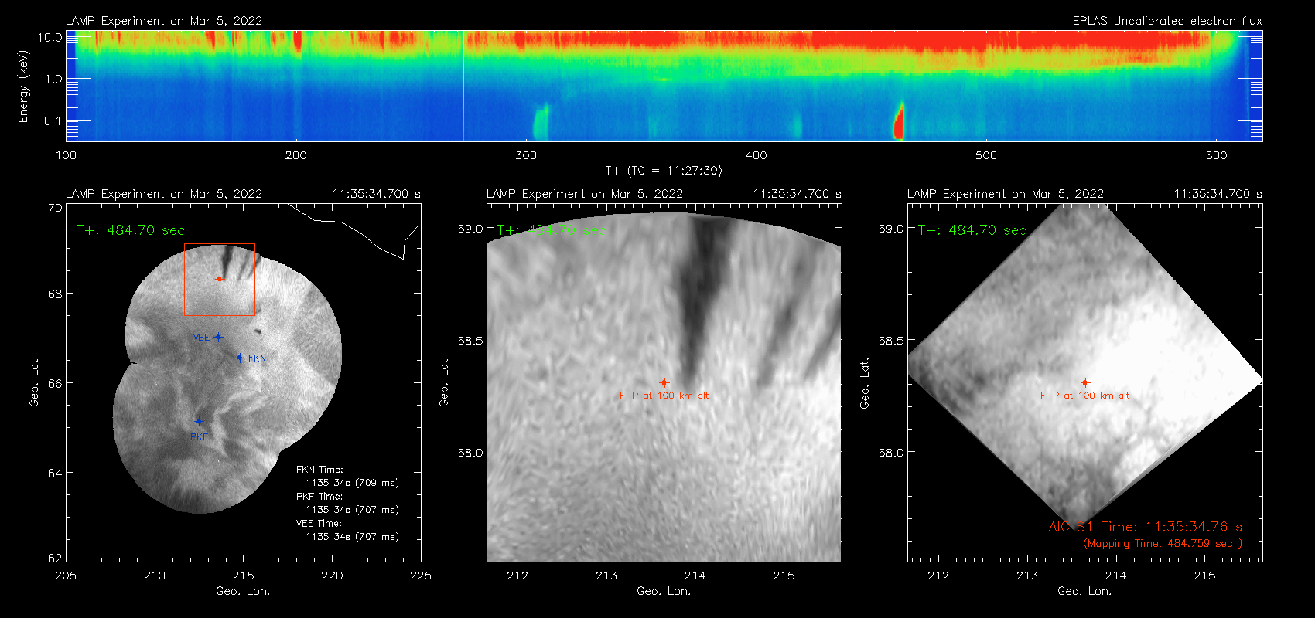This screenshot has width=1315, height=618.
Task: Click the "Geo. Lon." label under the left map
Action: pos(243,591)
